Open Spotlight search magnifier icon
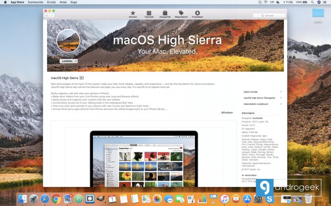Screen dimensions: 331x206 pyautogui.click(x=312, y=2)
